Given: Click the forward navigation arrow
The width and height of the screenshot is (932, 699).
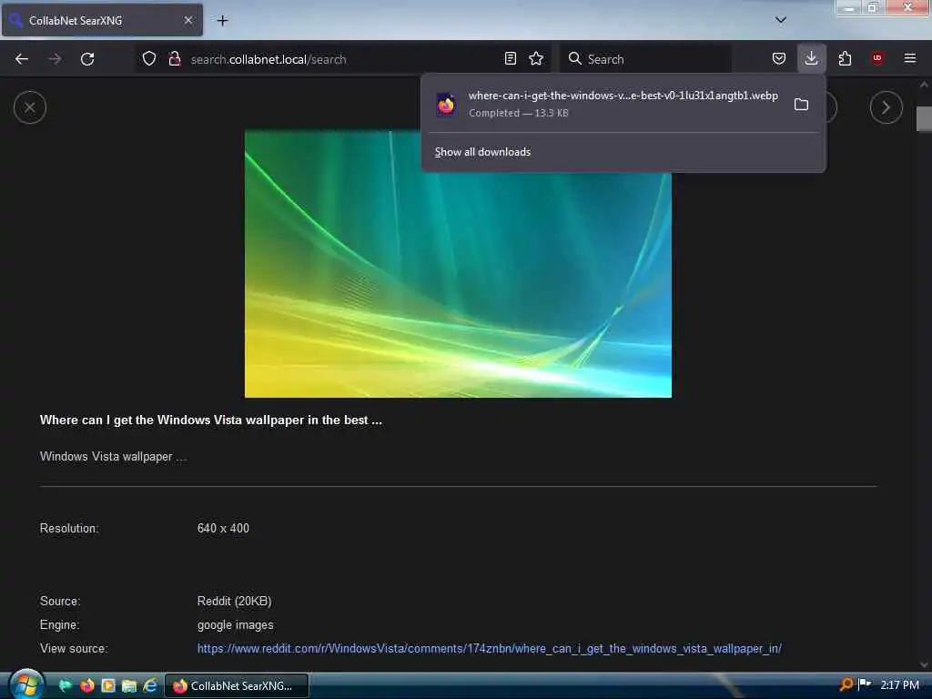Looking at the screenshot, I should 55,59.
